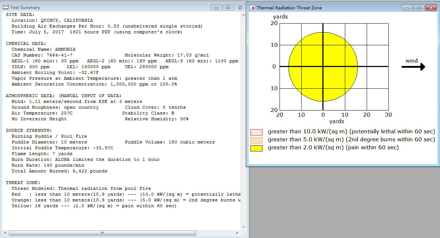The height and width of the screenshot is (238, 440).
Task: Click the 'Red : less than 10 meters' line
Action: (126, 194)
